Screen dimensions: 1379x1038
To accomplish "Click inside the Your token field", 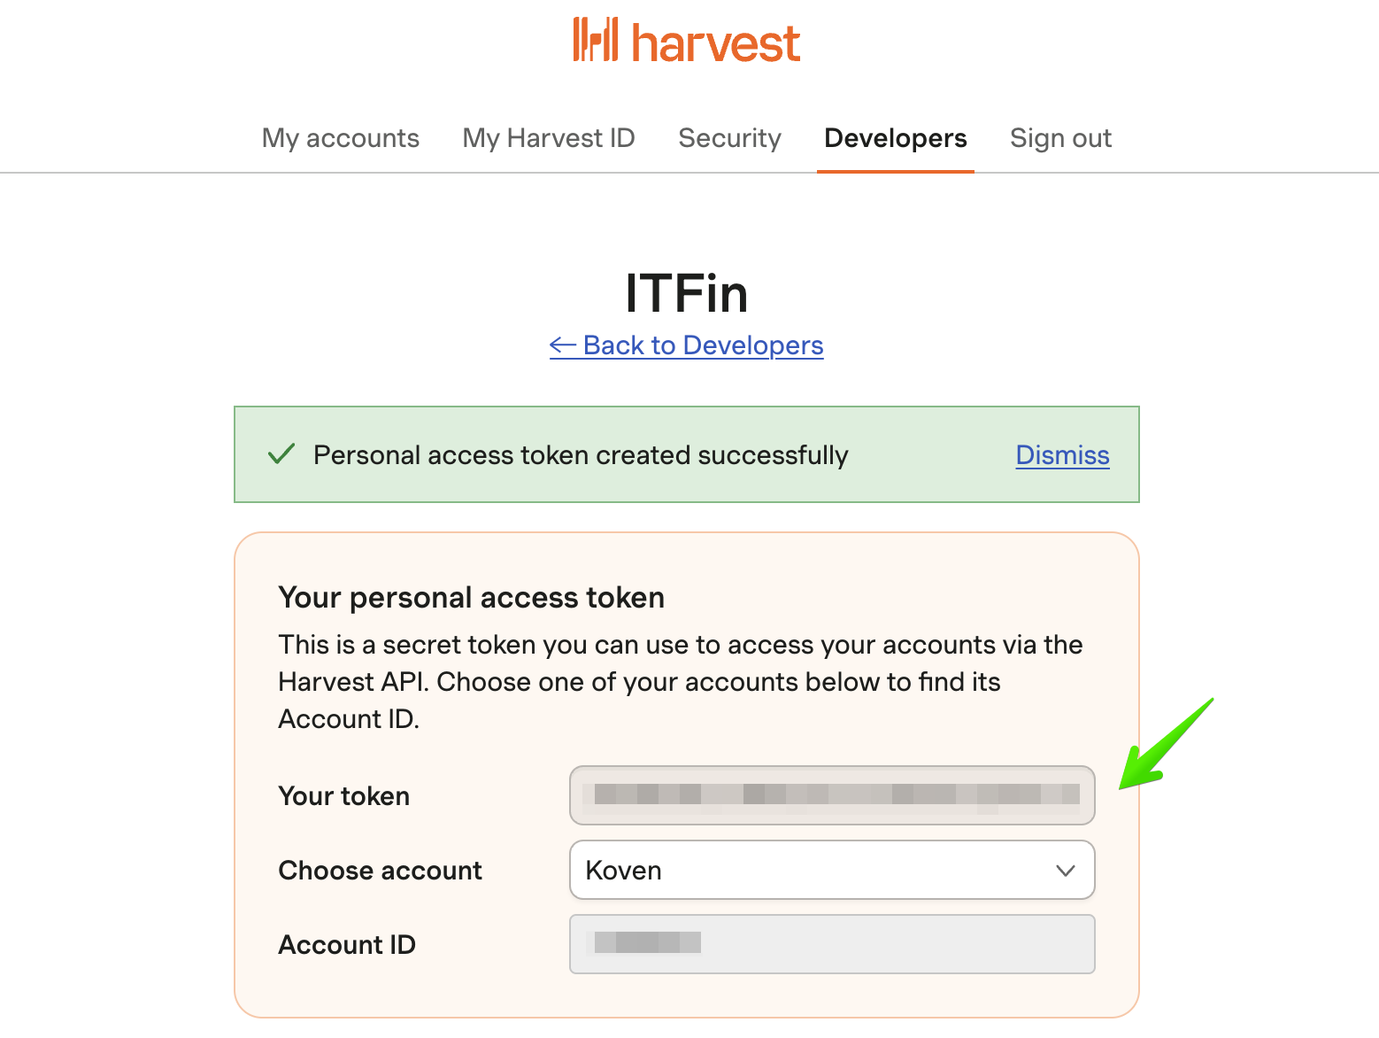I will coord(832,795).
